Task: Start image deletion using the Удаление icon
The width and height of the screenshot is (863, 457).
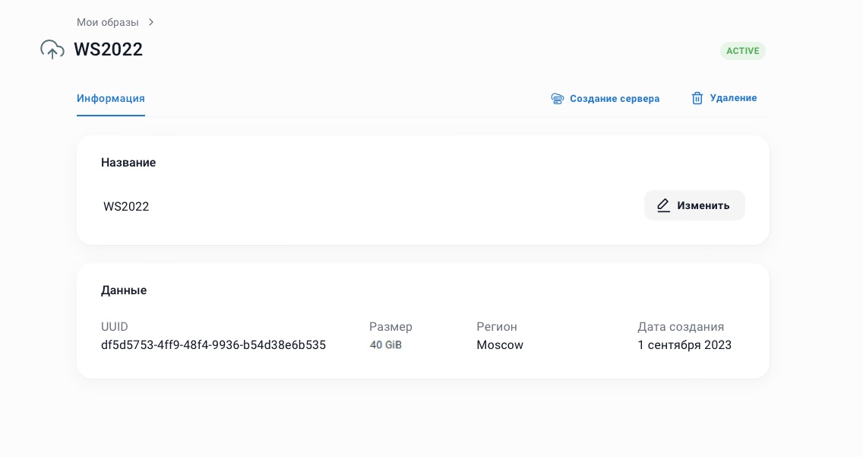Action: (x=697, y=98)
